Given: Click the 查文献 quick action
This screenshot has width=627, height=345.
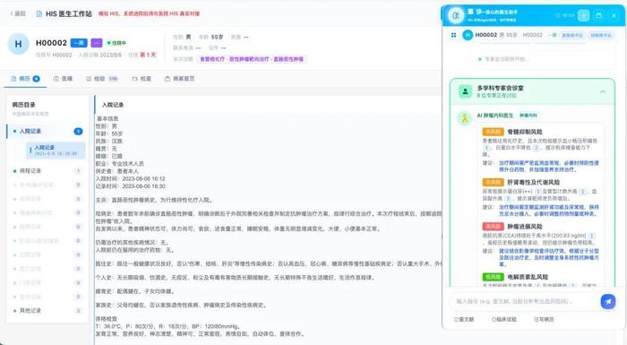Looking at the screenshot, I should 464,319.
